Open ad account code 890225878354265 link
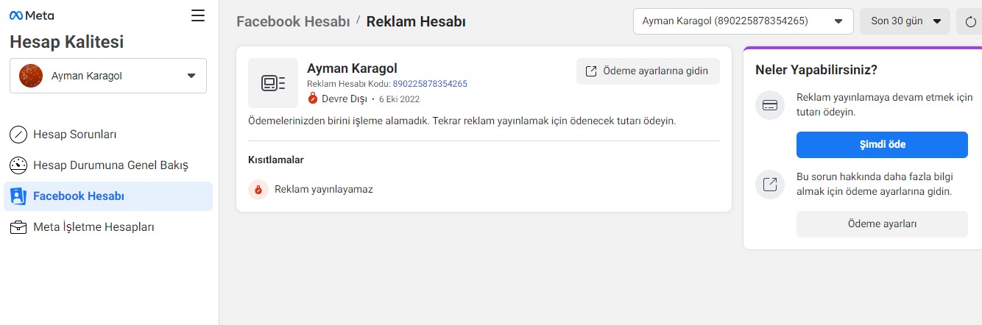982x325 pixels. tap(430, 84)
